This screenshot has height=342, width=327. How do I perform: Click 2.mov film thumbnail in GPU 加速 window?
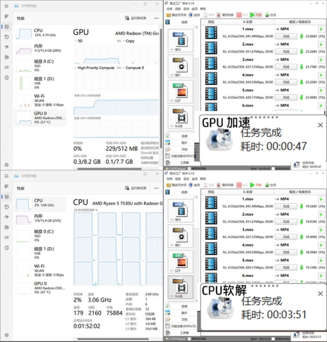click(x=211, y=48)
